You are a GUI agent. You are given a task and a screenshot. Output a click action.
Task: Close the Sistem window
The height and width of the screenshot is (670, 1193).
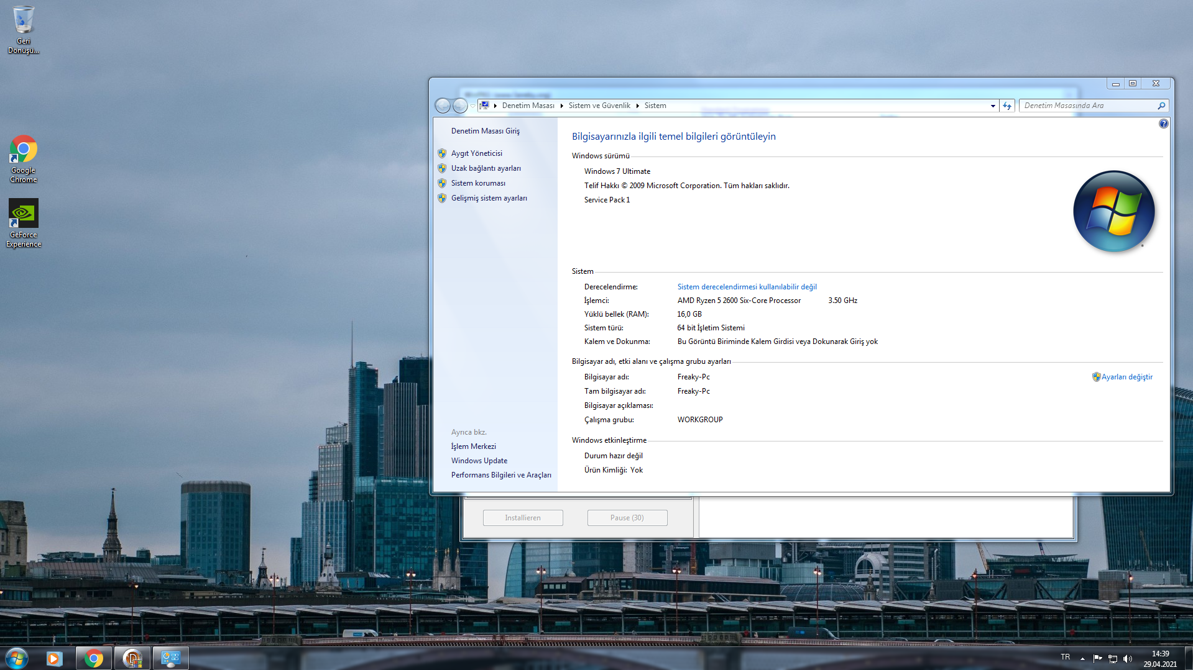(x=1156, y=83)
